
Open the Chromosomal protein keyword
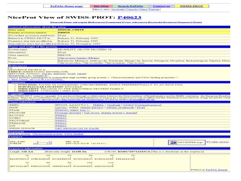tap(47, 134)
